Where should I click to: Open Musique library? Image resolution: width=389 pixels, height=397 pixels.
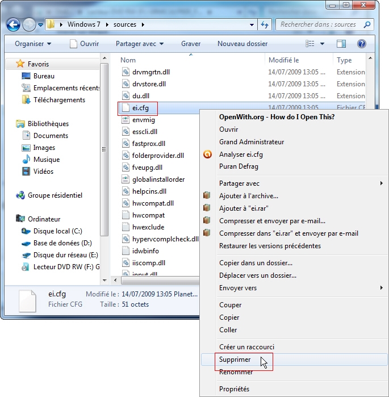click(47, 159)
